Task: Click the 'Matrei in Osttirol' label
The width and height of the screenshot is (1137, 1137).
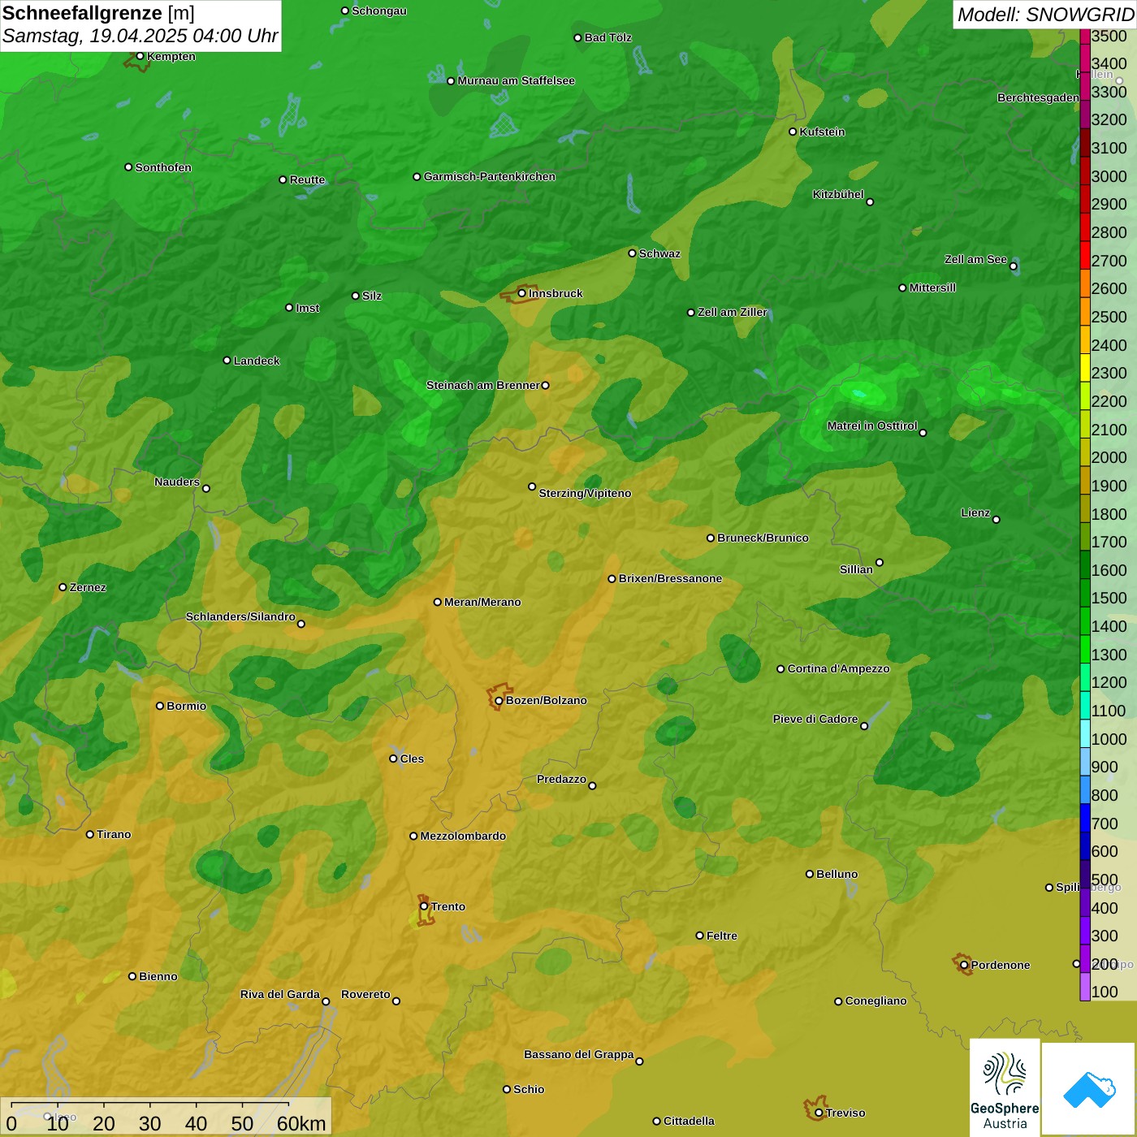Action: [x=872, y=426]
